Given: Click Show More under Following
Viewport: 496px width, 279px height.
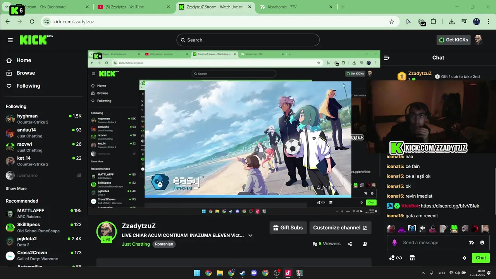Looking at the screenshot, I should pos(16,188).
